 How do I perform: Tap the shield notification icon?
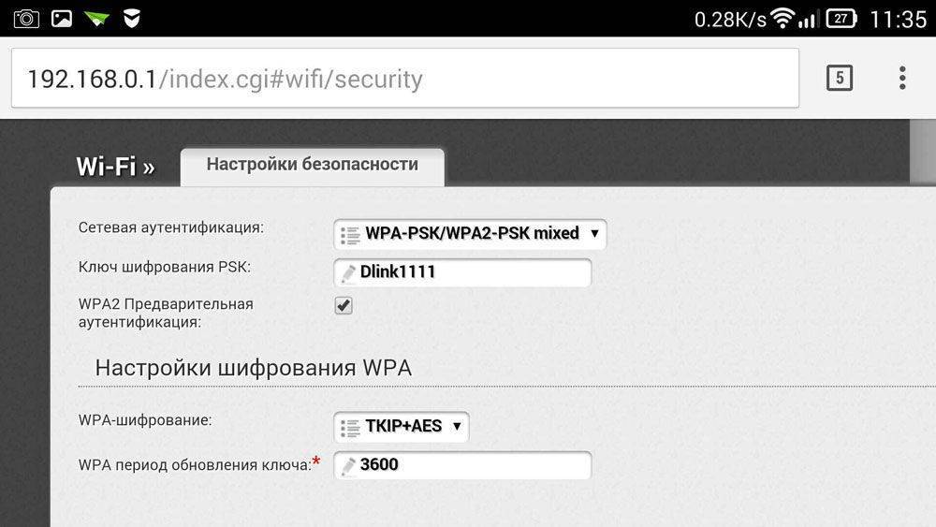click(132, 18)
